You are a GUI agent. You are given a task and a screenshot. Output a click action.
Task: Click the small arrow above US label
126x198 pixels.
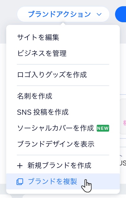pyautogui.click(x=121, y=156)
